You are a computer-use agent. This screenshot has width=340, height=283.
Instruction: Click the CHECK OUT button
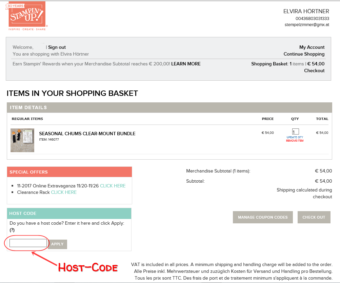[314, 217]
